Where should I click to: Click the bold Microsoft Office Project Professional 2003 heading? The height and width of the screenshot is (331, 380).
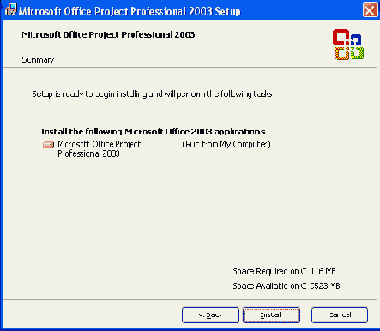(108, 34)
